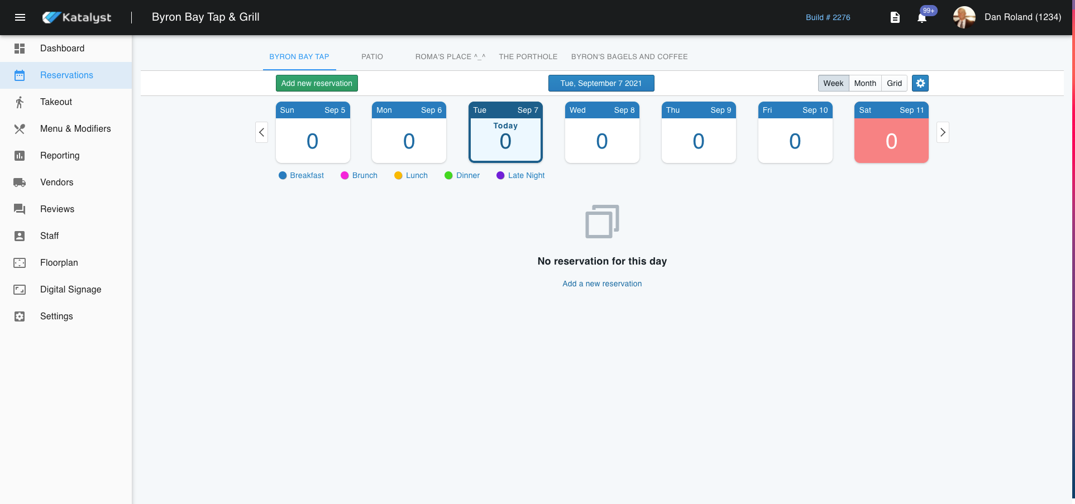The width and height of the screenshot is (1075, 504).
Task: Open the hamburger navigation menu
Action: [20, 17]
